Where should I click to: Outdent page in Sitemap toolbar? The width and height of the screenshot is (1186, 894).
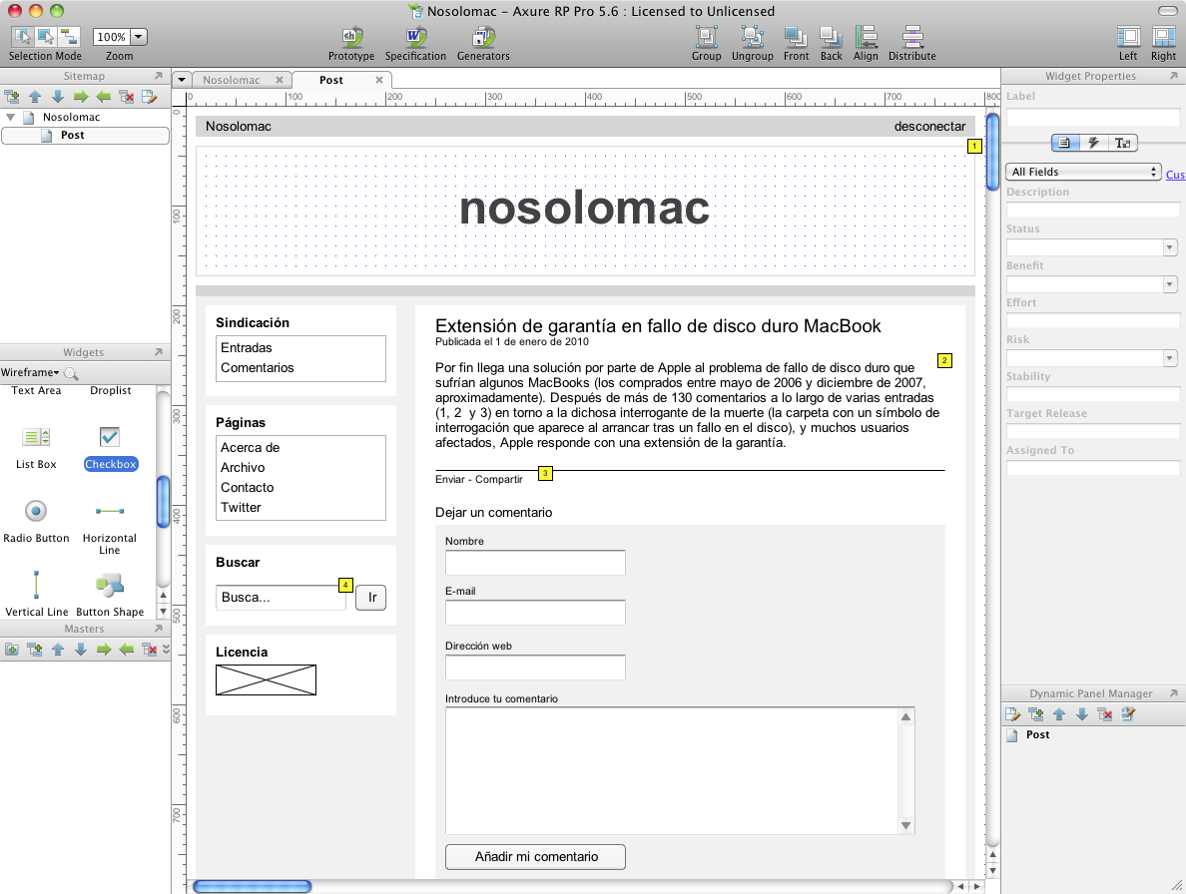pos(104,97)
